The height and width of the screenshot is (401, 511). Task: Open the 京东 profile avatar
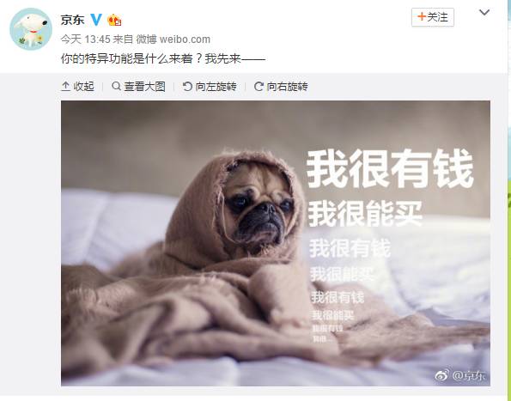(31, 28)
